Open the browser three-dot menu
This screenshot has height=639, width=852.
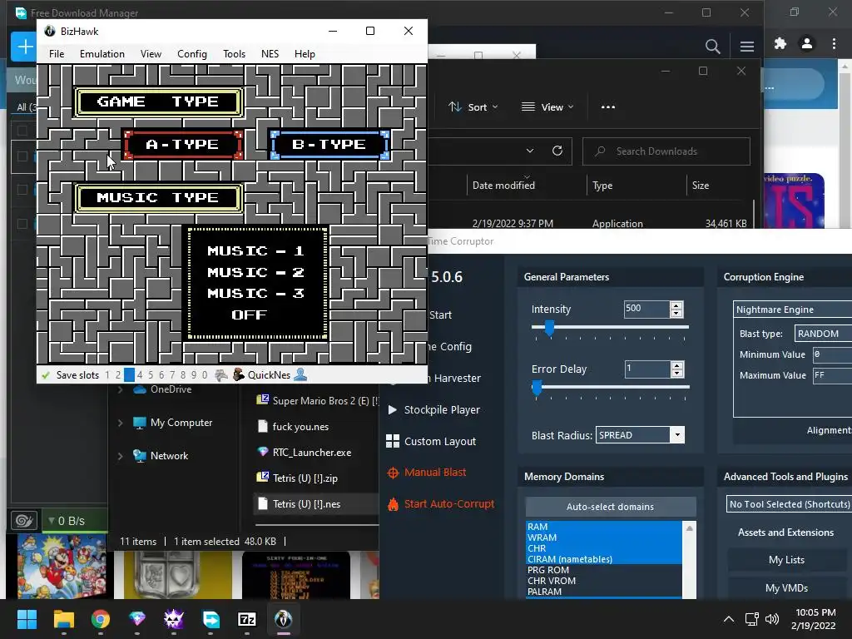pos(834,43)
